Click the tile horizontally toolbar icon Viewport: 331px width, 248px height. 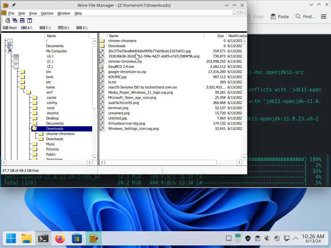22,20
